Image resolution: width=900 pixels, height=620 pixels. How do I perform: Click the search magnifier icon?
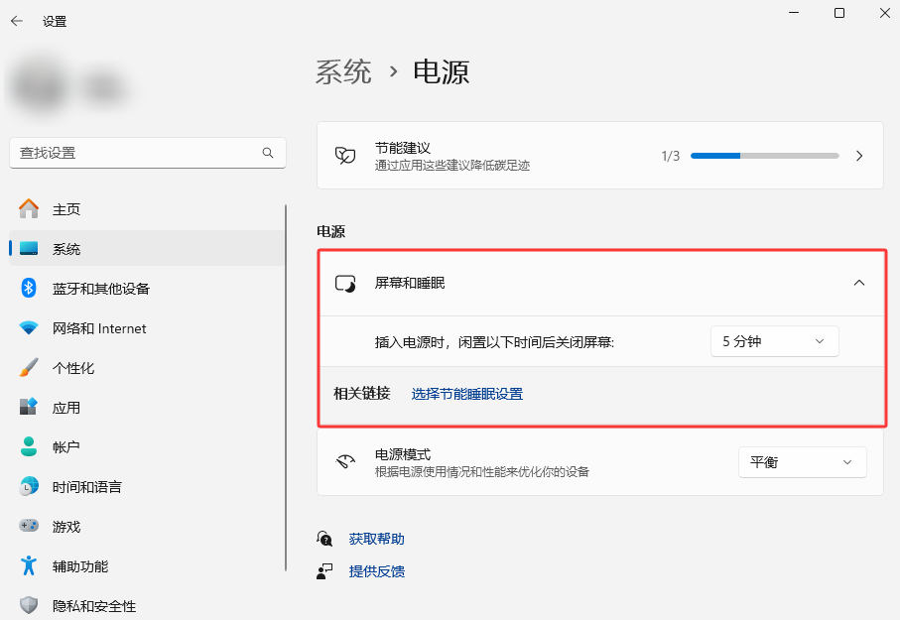268,153
